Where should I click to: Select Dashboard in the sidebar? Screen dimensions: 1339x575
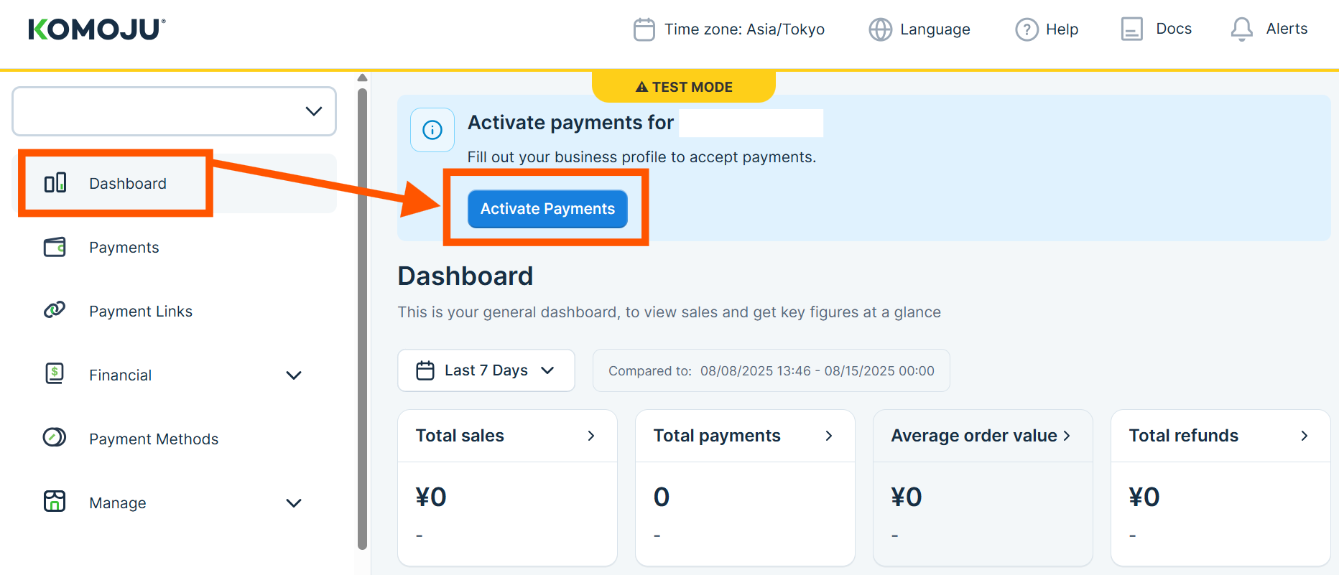127,184
